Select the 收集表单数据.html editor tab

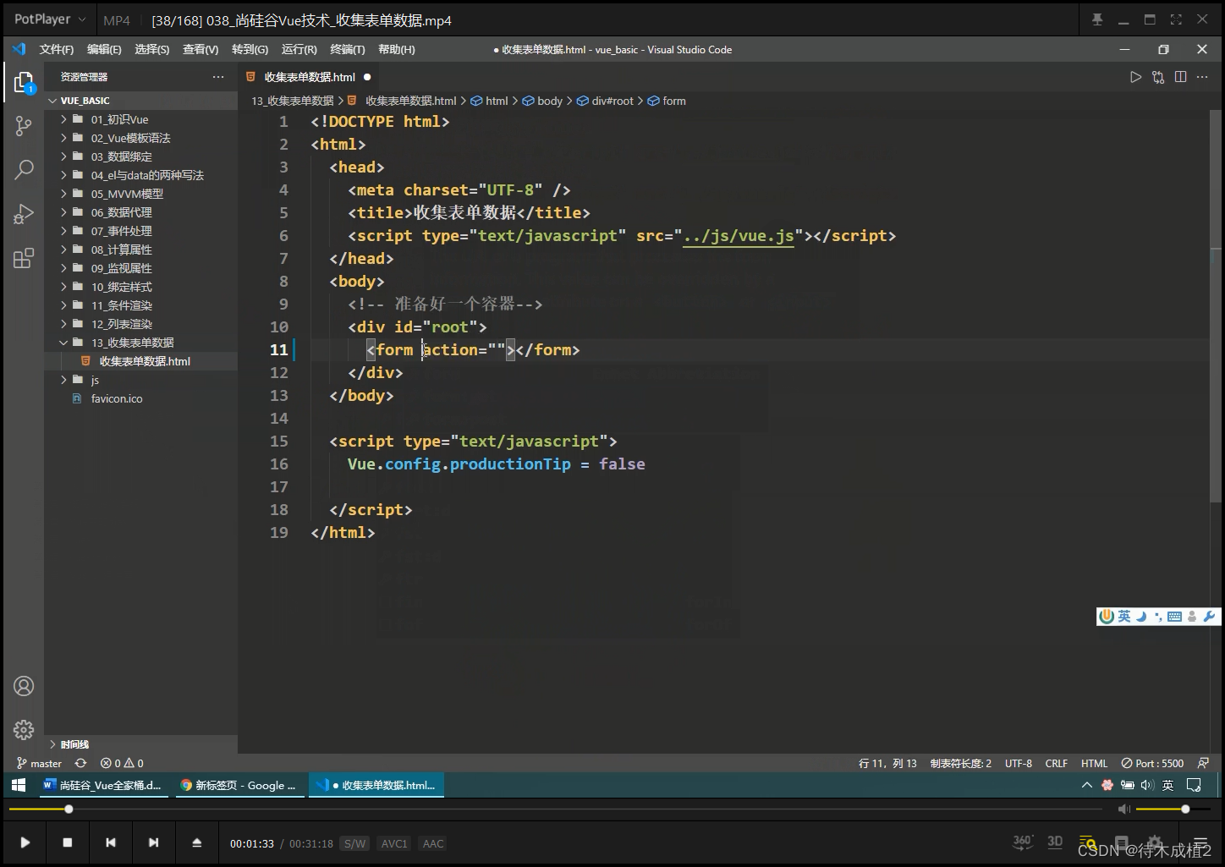point(310,77)
